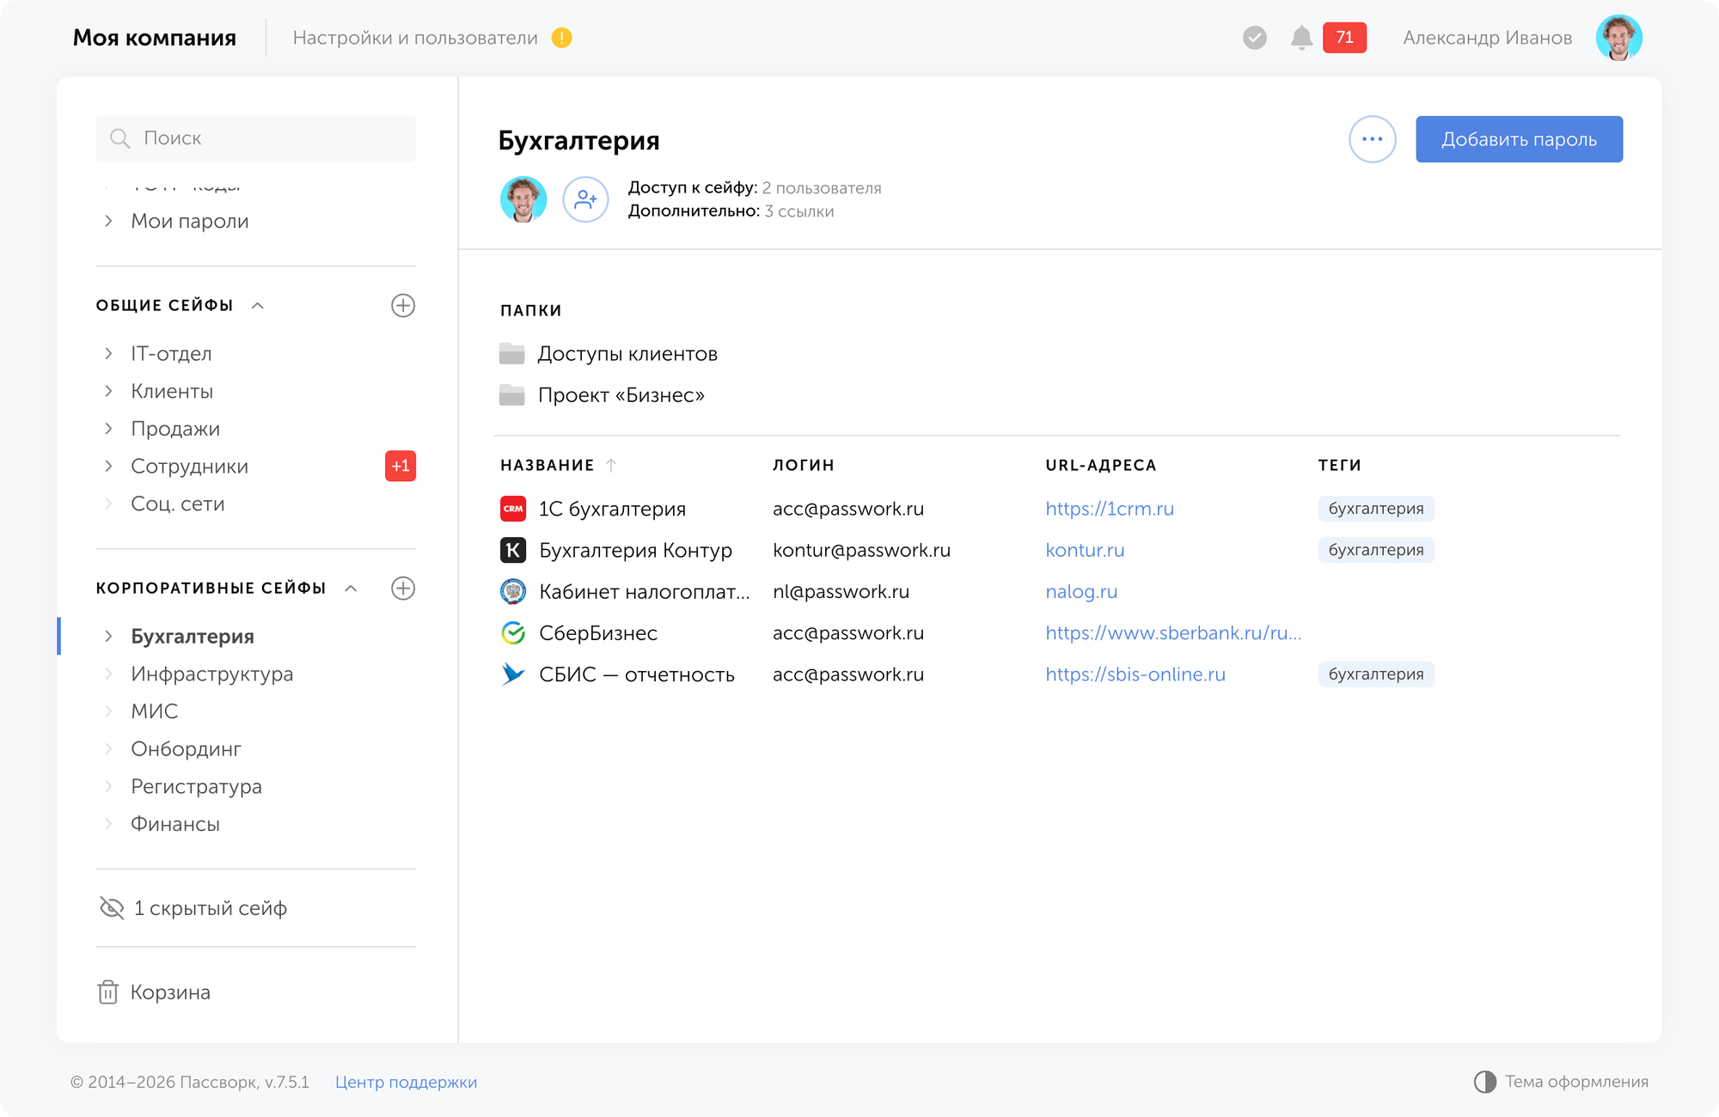Click the notifications bell icon
This screenshot has height=1117, width=1719.
(1301, 38)
